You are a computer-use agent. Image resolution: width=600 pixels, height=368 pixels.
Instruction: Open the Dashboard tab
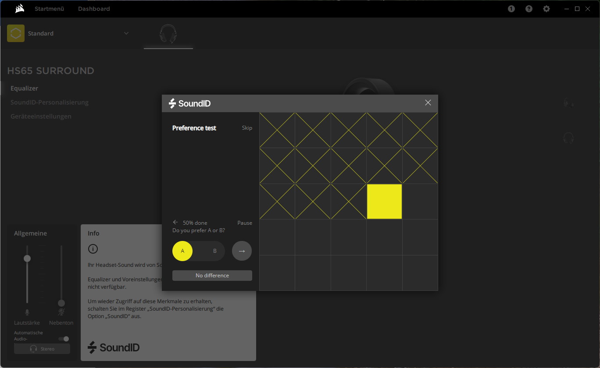click(94, 9)
